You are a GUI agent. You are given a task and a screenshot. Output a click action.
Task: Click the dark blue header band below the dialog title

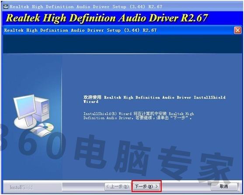(122, 44)
